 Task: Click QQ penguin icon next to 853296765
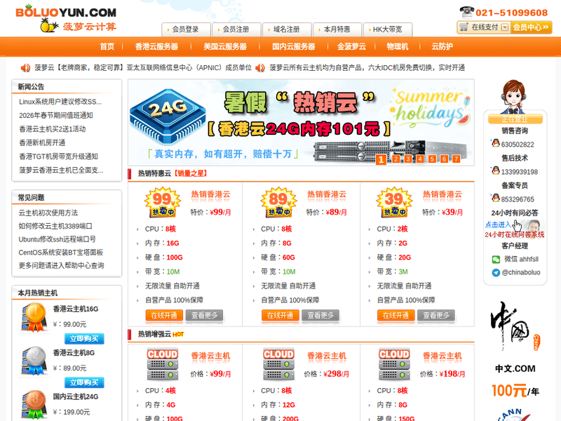496,198
